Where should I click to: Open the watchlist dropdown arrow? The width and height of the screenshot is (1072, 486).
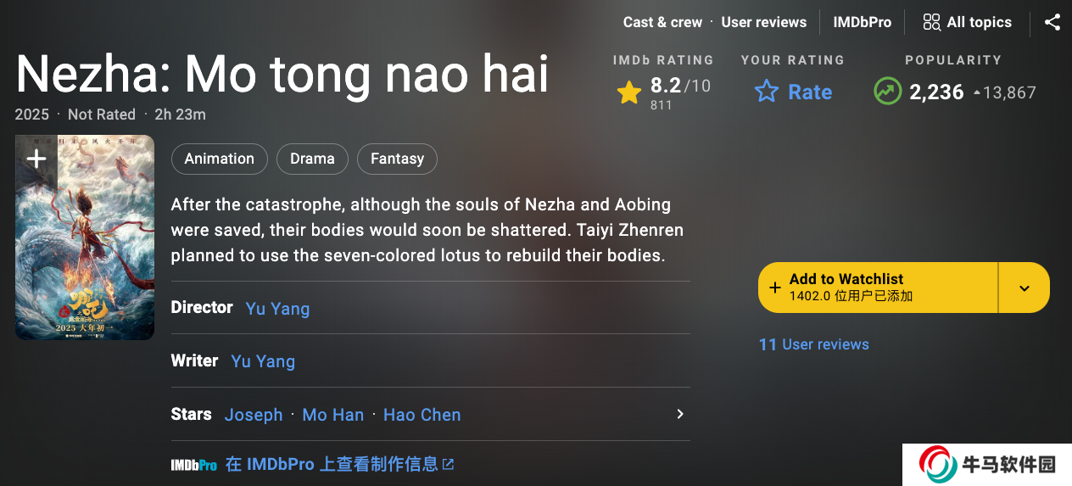[1025, 288]
